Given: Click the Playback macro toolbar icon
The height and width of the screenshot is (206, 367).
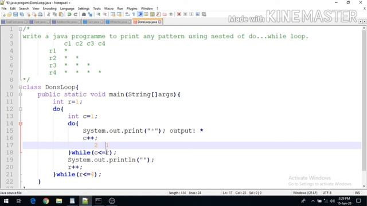Looking at the screenshot, I should (x=192, y=14).
